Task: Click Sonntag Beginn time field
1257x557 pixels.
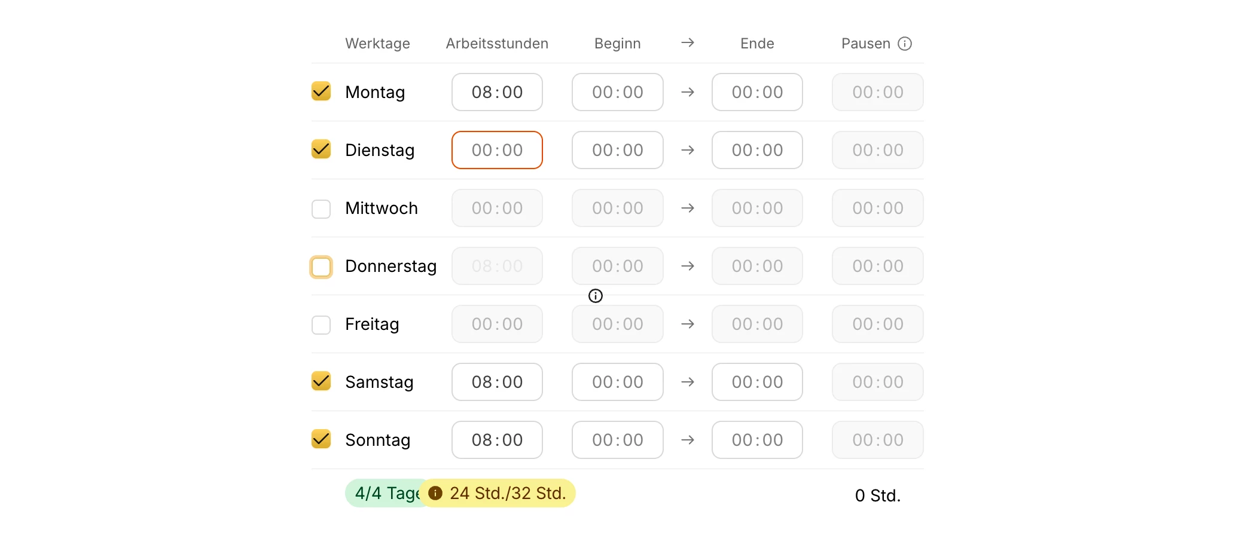Action: tap(617, 440)
